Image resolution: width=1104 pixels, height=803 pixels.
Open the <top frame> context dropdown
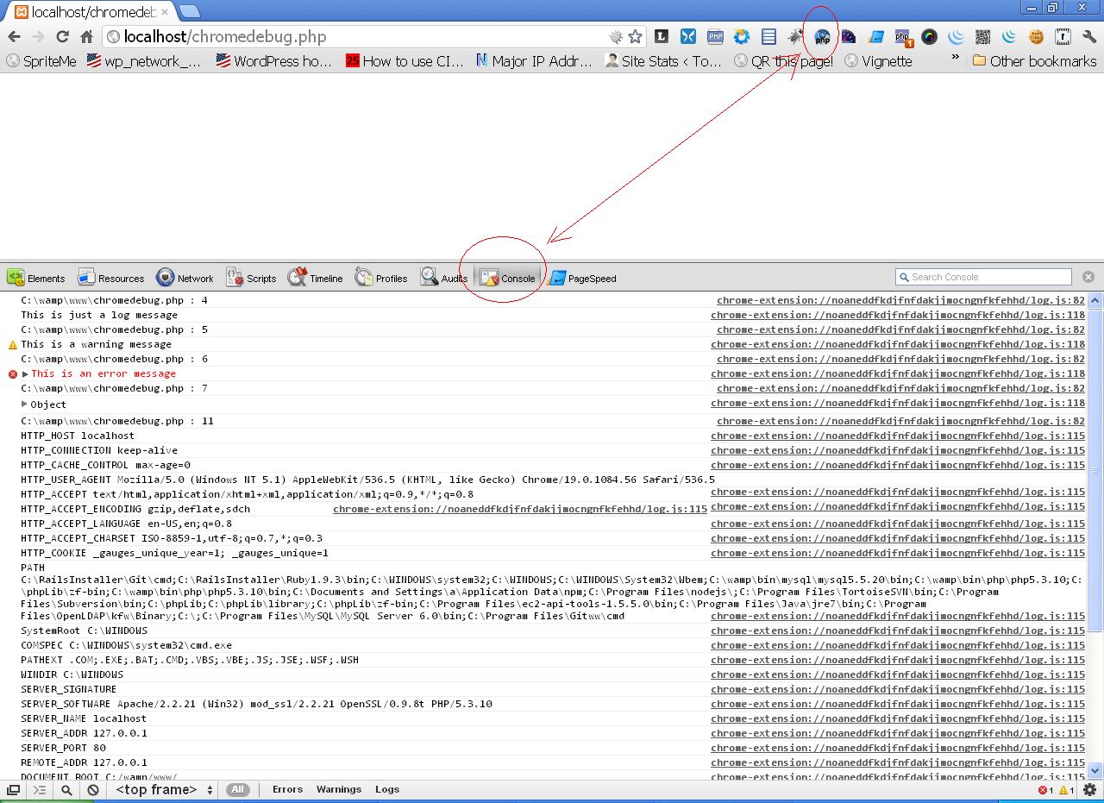tap(164, 790)
